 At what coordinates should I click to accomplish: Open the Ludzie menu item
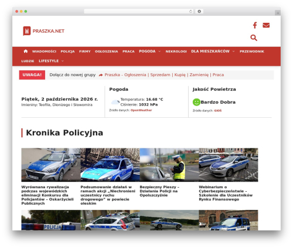(28, 61)
